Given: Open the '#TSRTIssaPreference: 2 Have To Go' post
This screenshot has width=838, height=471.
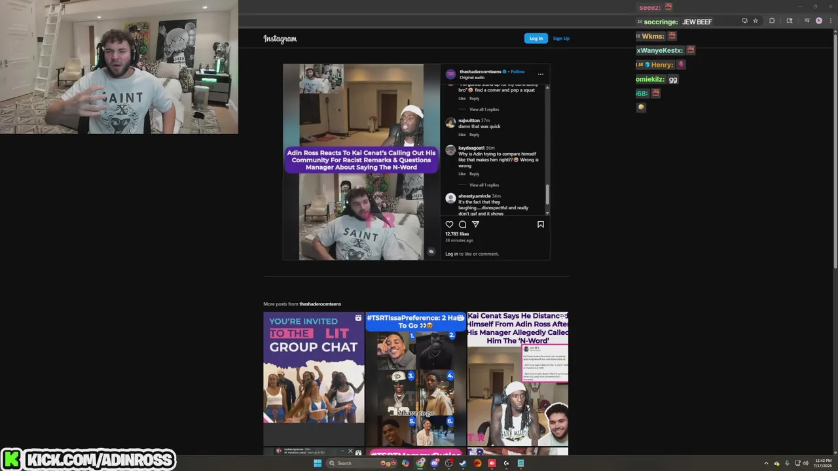Looking at the screenshot, I should [x=416, y=379].
